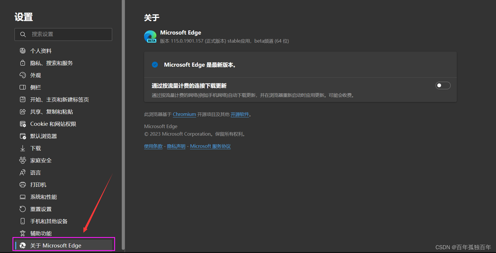Image resolution: width=496 pixels, height=253 pixels.
Task: Click the metered network description text
Action: coord(253,95)
